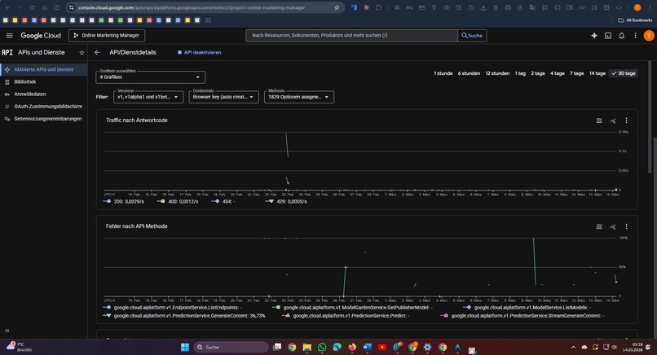Collapse the left sidebar panel
657x355 pixels.
click(7, 331)
